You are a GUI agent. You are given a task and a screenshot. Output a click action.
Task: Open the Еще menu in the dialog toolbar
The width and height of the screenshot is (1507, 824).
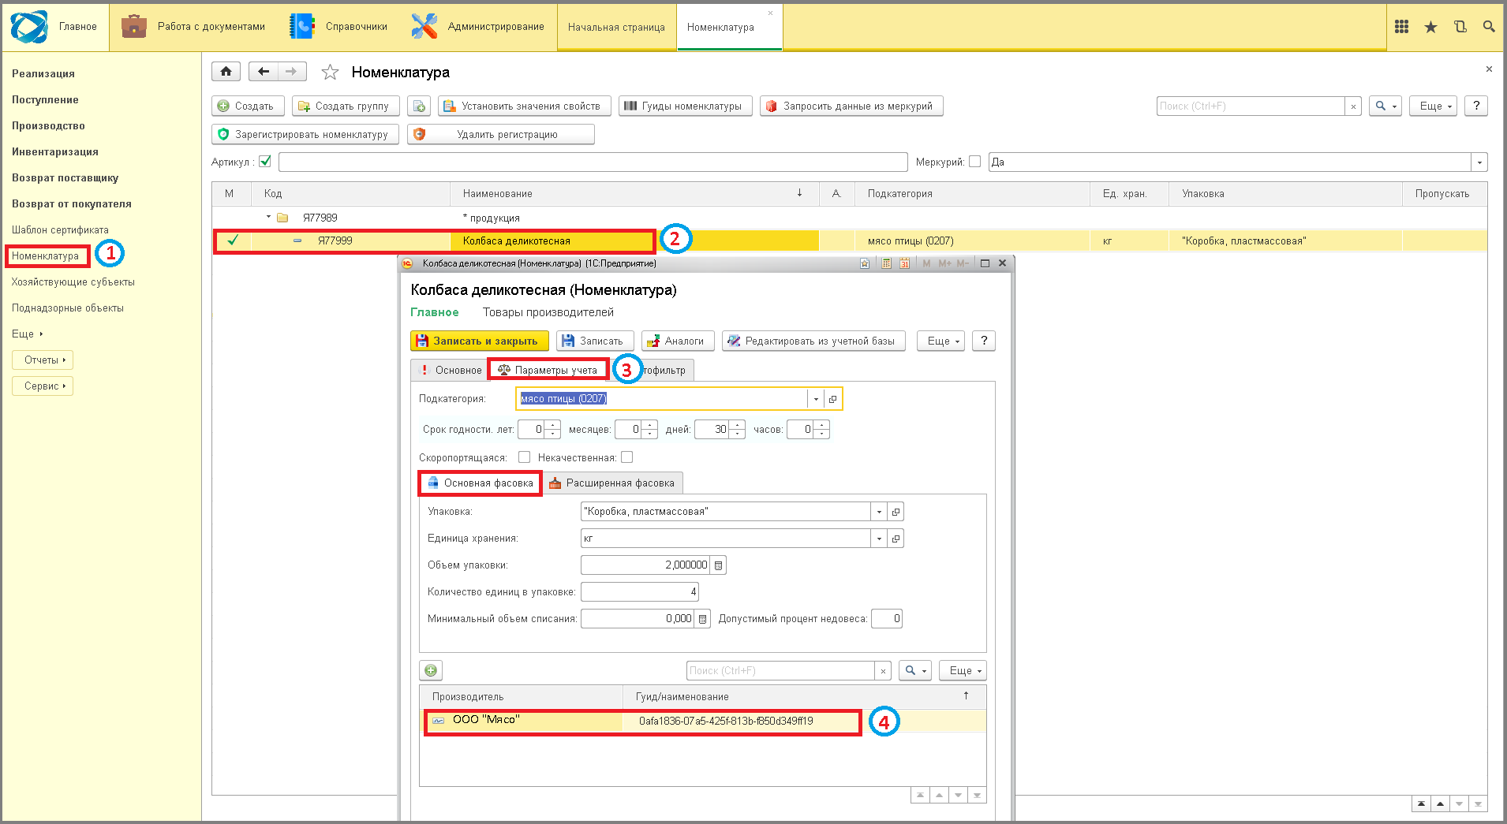pyautogui.click(x=940, y=341)
